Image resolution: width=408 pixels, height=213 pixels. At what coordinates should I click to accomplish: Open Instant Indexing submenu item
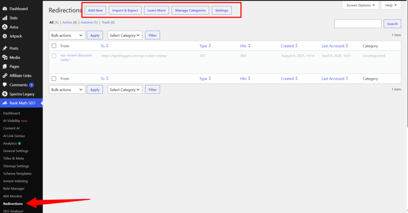(16, 181)
